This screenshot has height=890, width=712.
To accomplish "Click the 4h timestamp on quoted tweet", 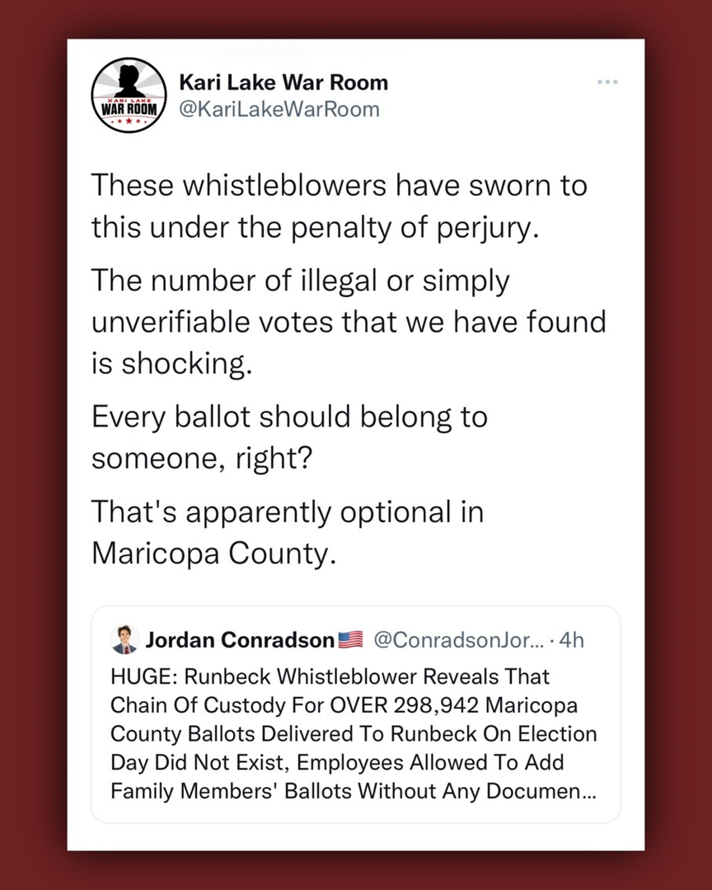I will pyautogui.click(x=571, y=639).
